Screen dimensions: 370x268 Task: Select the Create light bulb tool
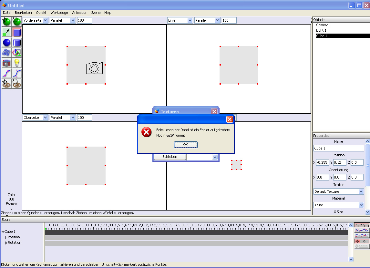17,63
